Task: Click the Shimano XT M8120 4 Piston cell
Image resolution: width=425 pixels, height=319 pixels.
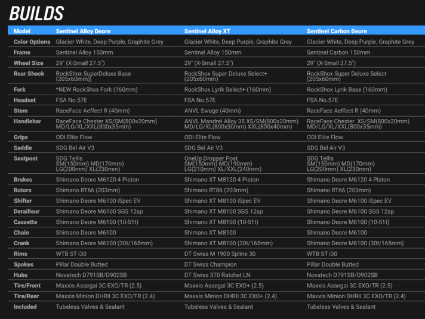Action: point(221,180)
